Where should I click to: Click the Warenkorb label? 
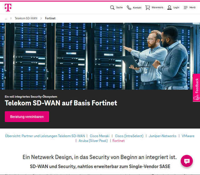[x=157, y=7]
